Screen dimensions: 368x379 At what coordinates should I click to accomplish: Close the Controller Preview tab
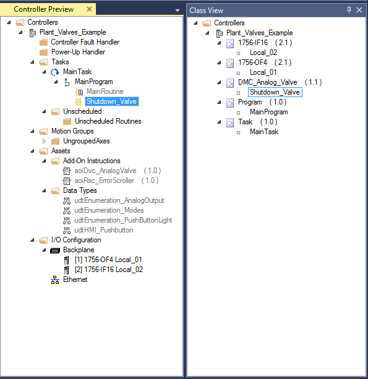coord(89,9)
